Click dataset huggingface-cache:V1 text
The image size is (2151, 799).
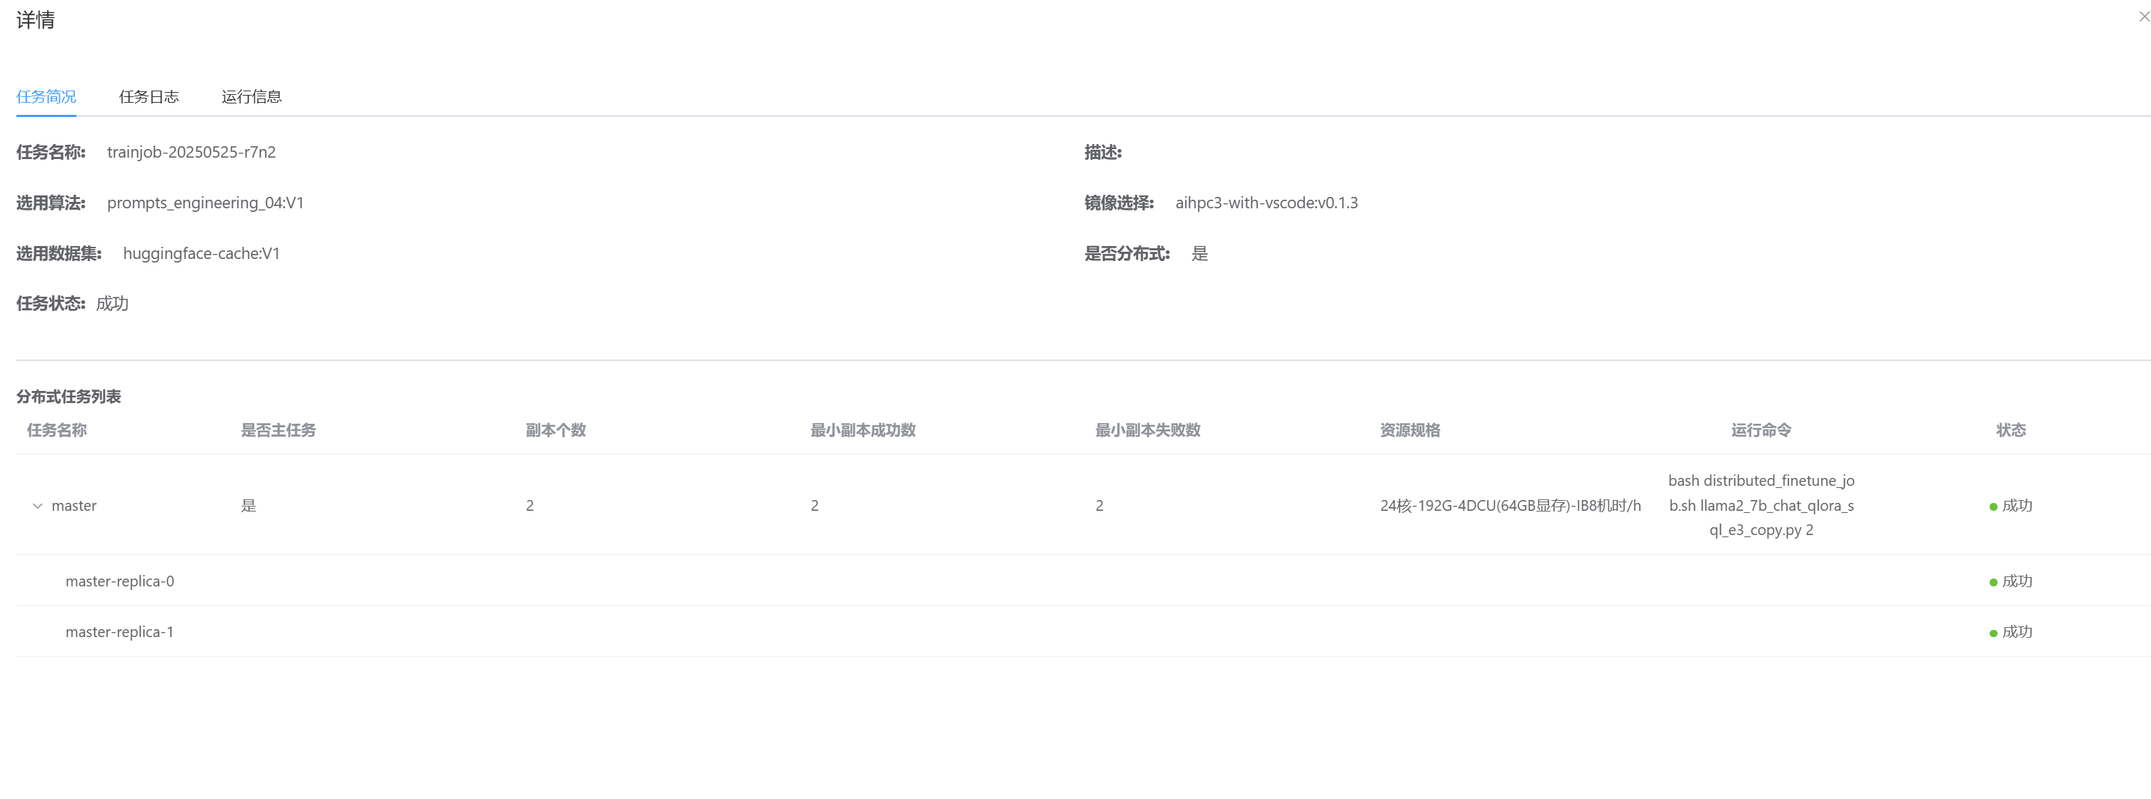pyautogui.click(x=201, y=253)
